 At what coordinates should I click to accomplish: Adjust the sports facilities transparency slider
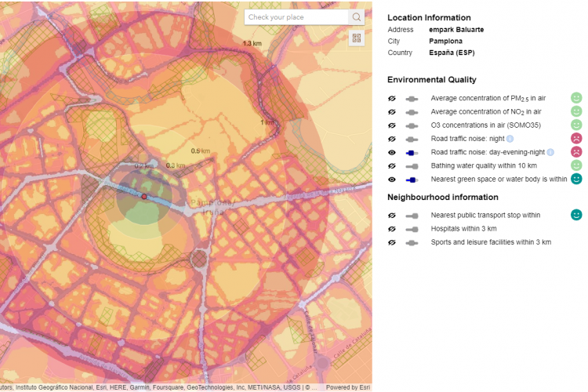412,243
